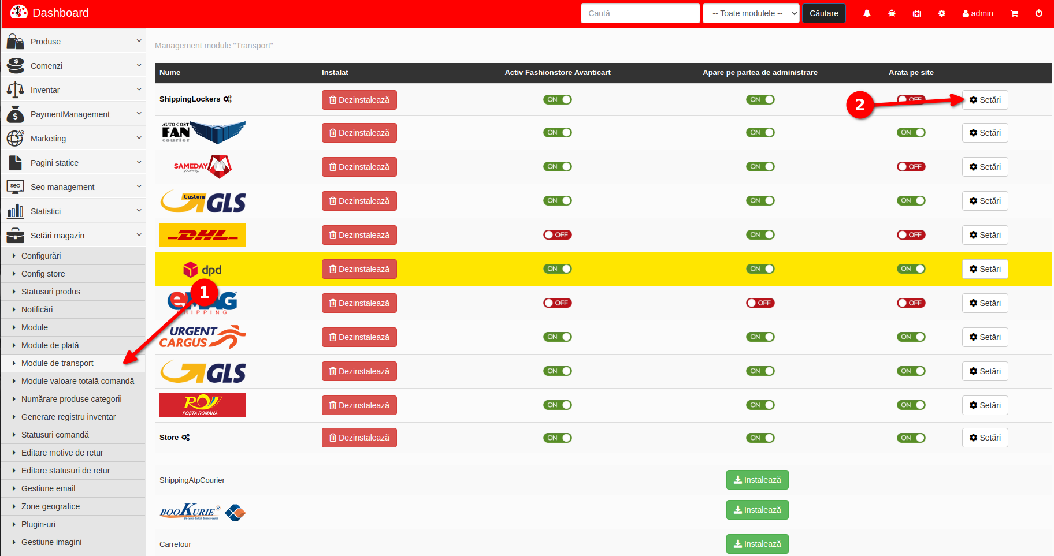This screenshot has height=556, width=1054.
Task: Toggle Sameday Arată pe site switch
Action: (911, 166)
